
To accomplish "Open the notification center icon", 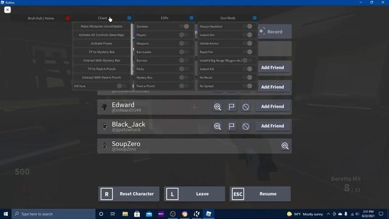I will [x=381, y=214].
